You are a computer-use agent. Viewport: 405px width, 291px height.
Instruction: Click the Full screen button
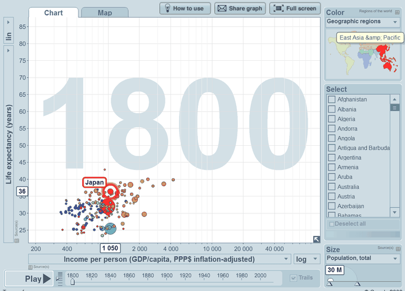tap(295, 8)
